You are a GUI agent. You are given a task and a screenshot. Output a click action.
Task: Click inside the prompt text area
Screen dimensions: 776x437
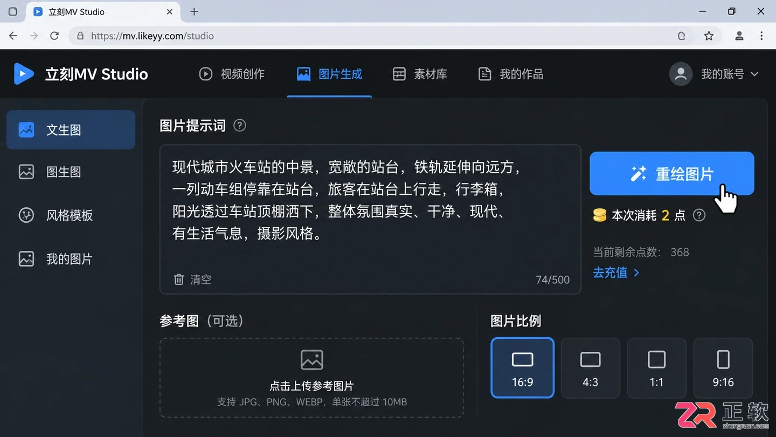click(x=370, y=219)
